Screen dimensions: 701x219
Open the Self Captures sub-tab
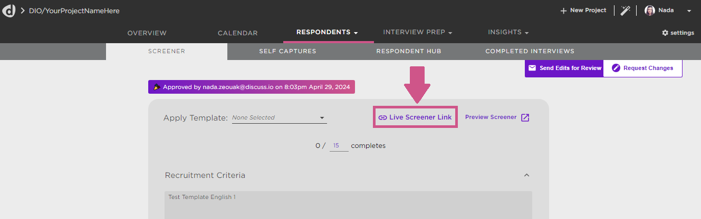pyautogui.click(x=287, y=51)
